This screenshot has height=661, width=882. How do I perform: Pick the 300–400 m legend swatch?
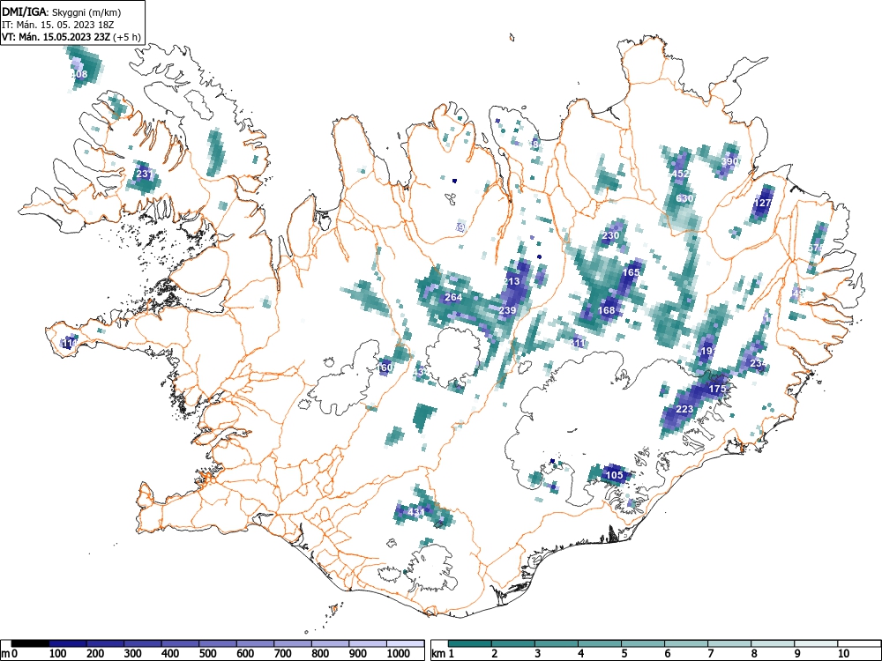[143, 643]
